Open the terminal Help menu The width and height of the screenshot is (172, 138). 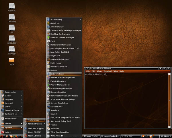click(122, 71)
